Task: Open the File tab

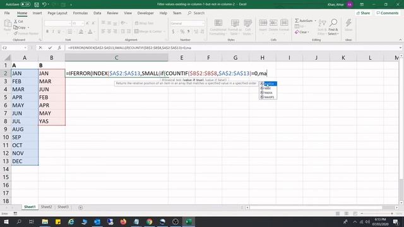Action: pyautogui.click(x=7, y=13)
